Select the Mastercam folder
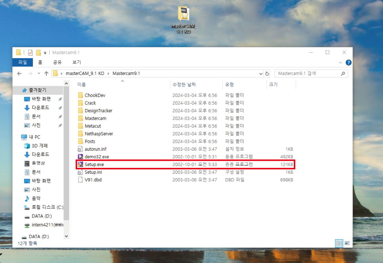383x263 pixels. click(95, 118)
